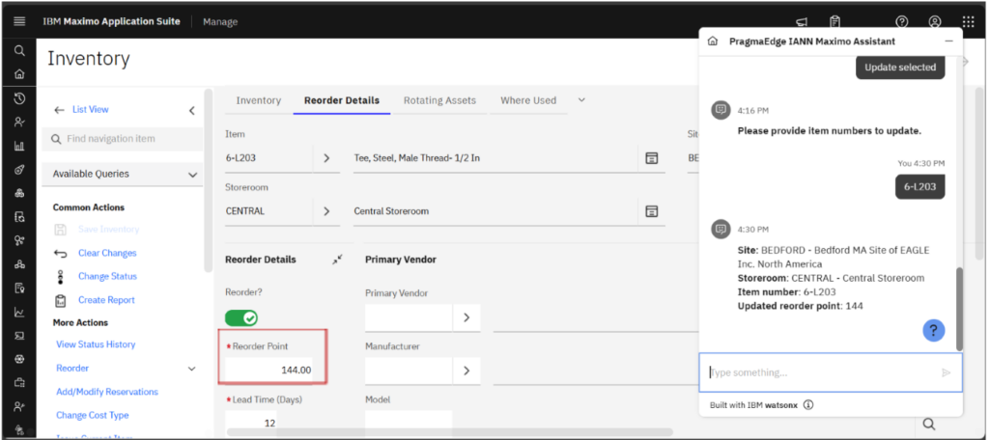Click the Create Report clipboard icon
The image size is (989, 440).
(x=61, y=301)
